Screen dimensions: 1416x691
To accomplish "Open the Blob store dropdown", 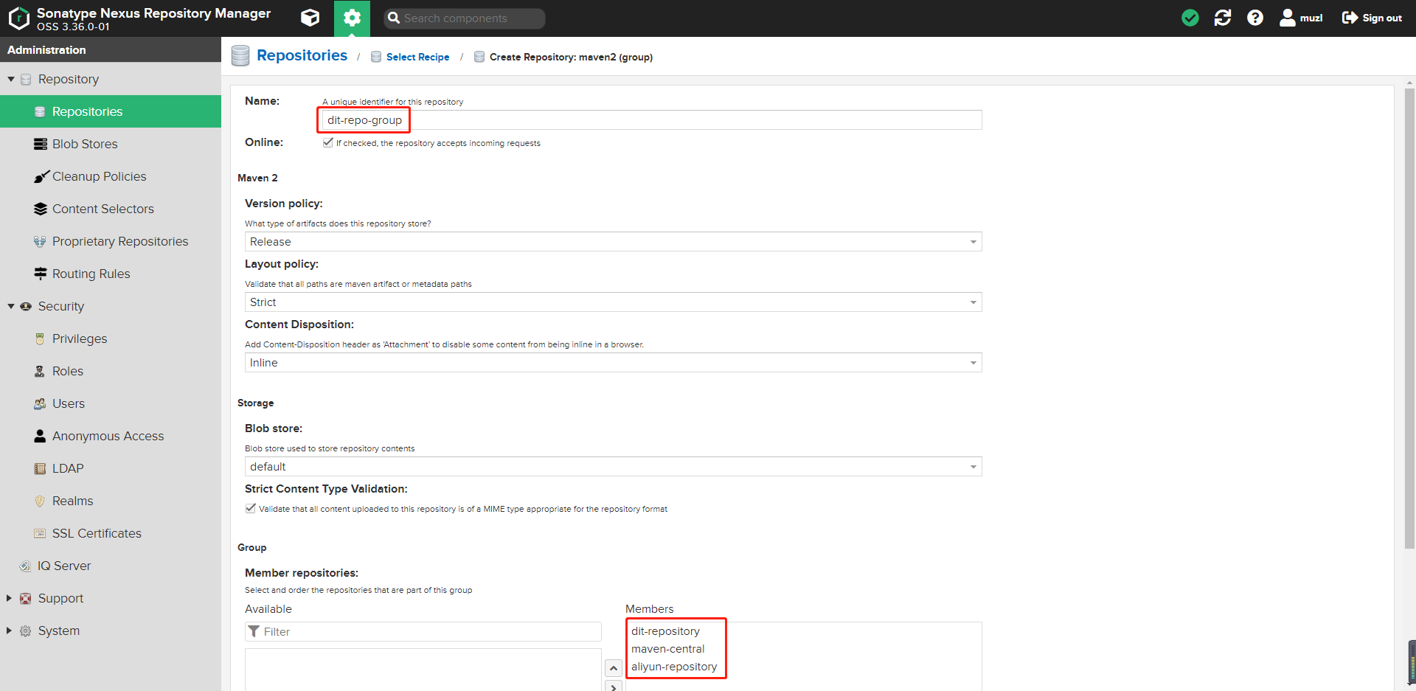I will 613,467.
